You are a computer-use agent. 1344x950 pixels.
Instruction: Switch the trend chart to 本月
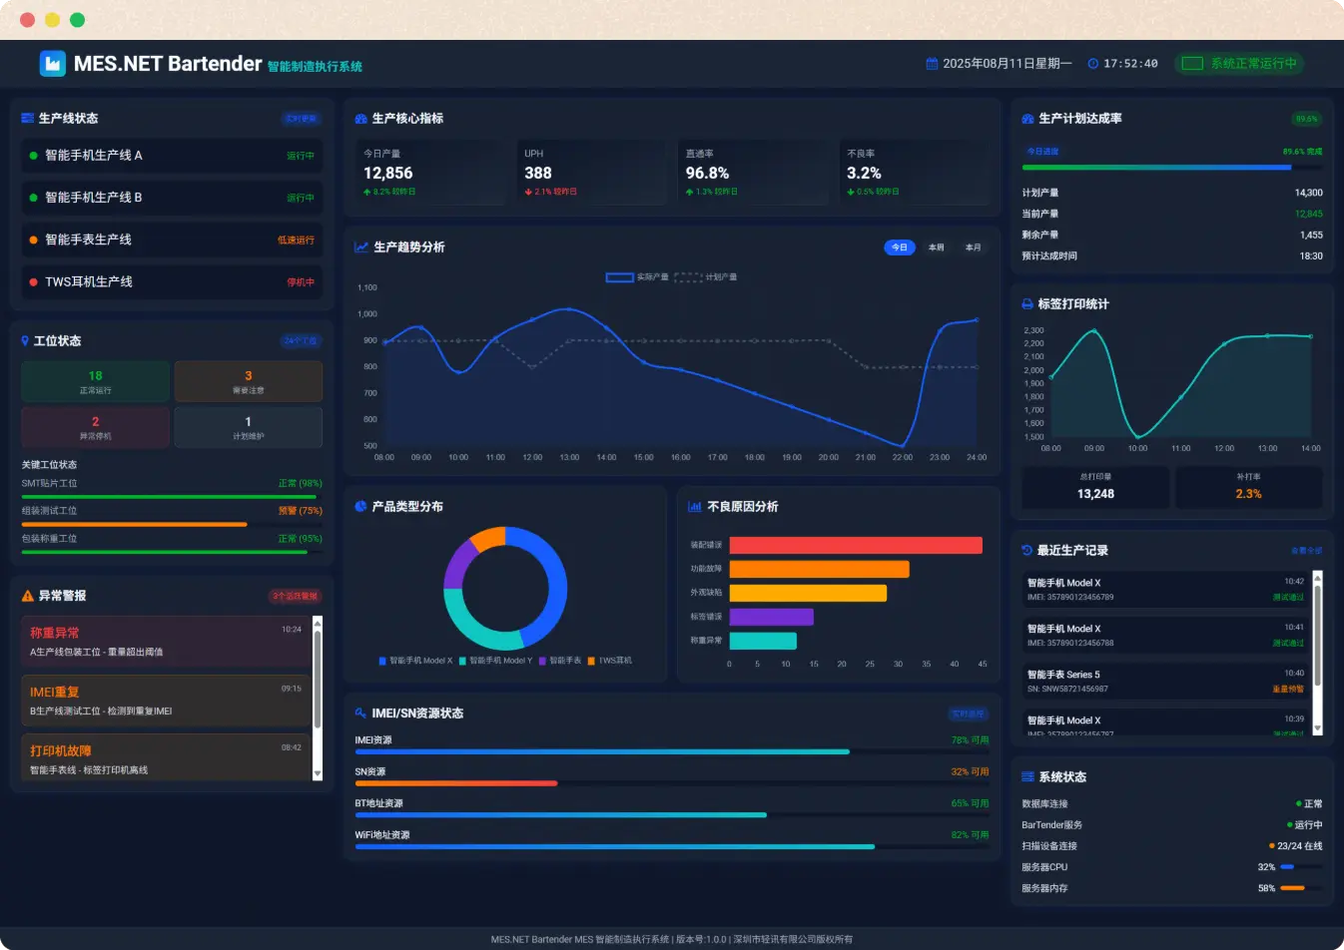(x=973, y=247)
